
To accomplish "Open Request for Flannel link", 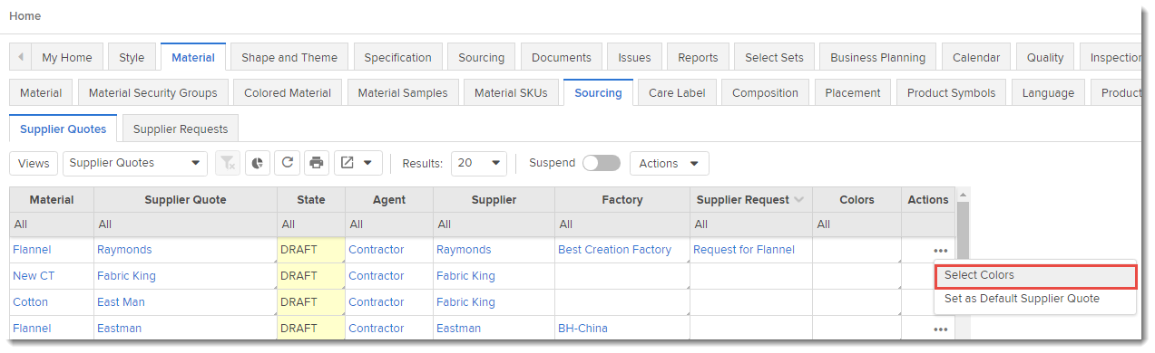I will tap(744, 250).
